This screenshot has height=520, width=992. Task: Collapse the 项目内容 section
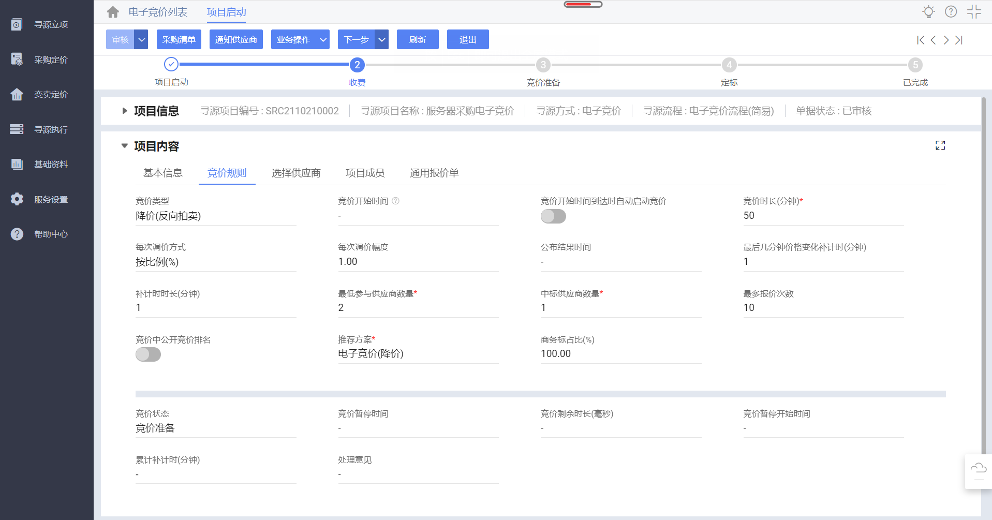point(124,146)
